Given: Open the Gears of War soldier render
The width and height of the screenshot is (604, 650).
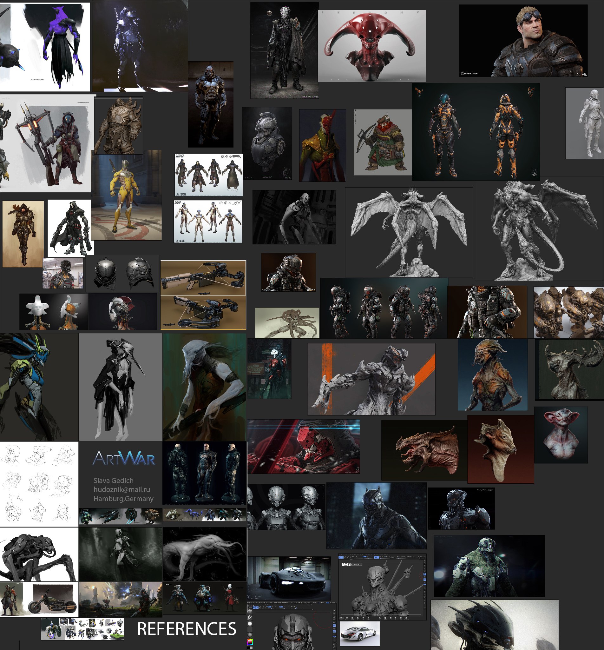Looking at the screenshot, I should 523,41.
